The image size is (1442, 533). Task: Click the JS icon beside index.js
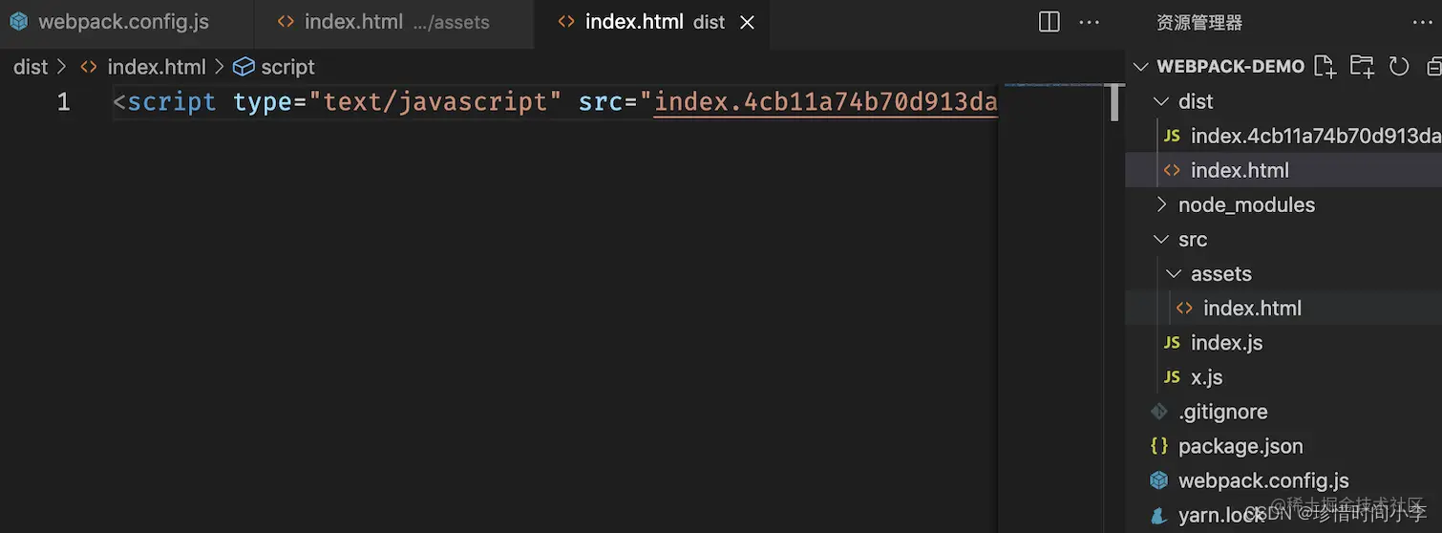(1172, 342)
